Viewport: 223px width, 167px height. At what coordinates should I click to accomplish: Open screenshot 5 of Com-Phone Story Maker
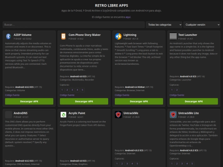tap(82, 90)
